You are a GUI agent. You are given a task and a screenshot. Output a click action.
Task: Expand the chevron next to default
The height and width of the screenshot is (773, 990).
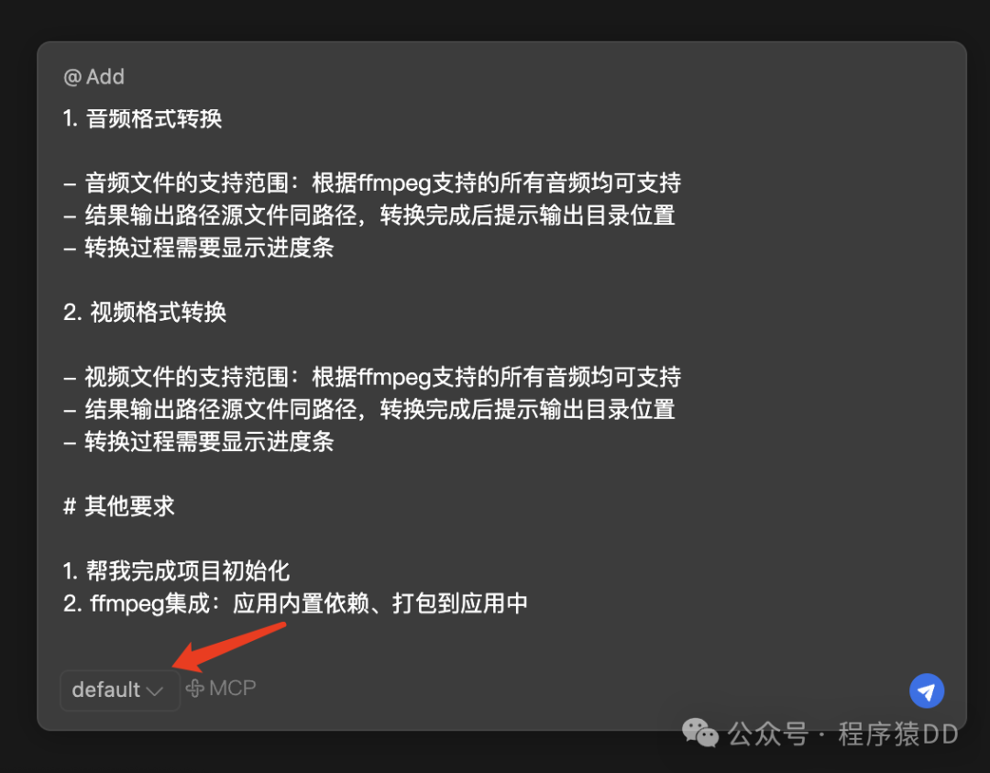155,691
